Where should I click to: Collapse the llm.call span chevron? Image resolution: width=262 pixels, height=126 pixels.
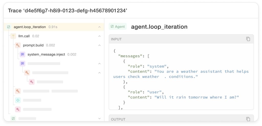(x=100, y=36)
